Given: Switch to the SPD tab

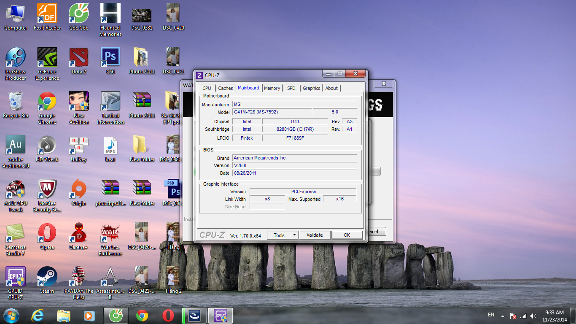Looking at the screenshot, I should pyautogui.click(x=291, y=88).
